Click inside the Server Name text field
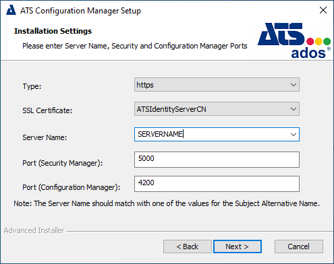 tap(211, 135)
